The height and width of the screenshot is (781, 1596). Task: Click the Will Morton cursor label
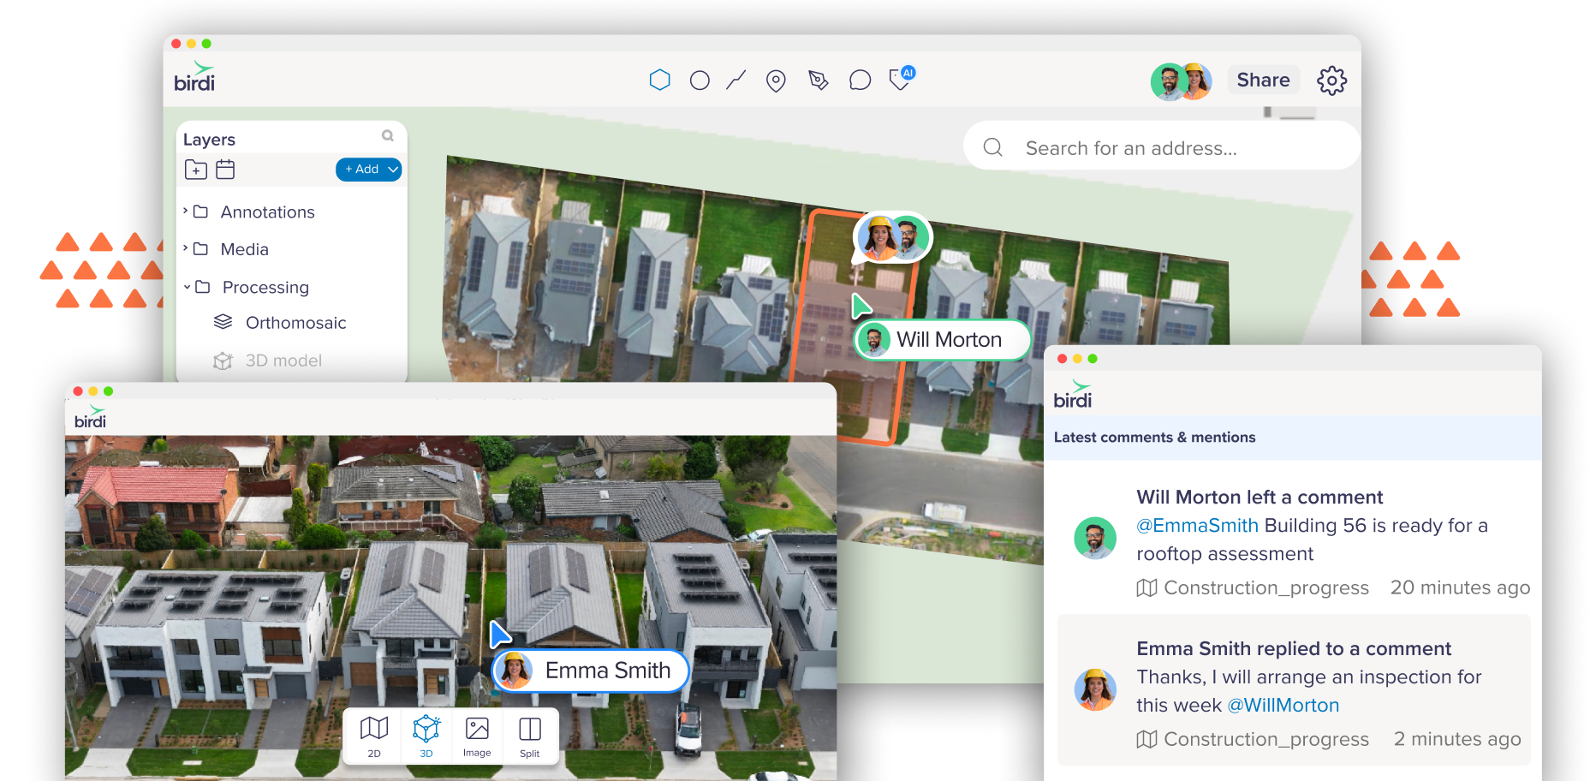943,340
